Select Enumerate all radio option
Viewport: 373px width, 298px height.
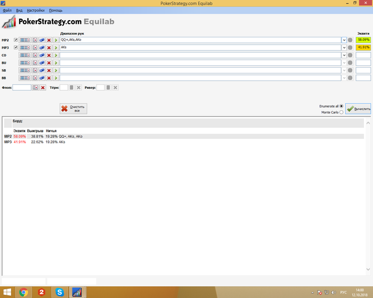click(x=342, y=106)
